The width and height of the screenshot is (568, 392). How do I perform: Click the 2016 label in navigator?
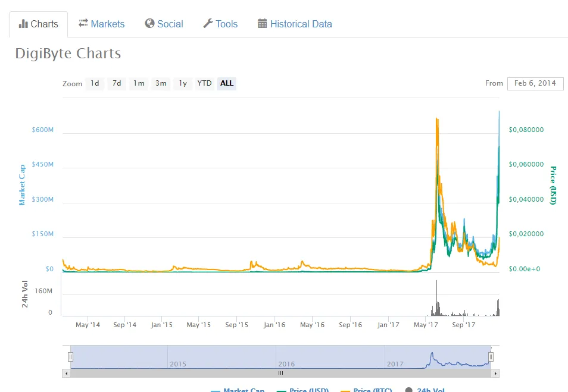pos(286,364)
